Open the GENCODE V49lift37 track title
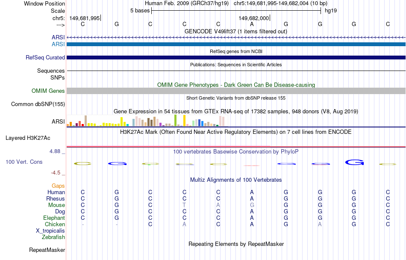This screenshot has width=406, height=260. [x=236, y=31]
